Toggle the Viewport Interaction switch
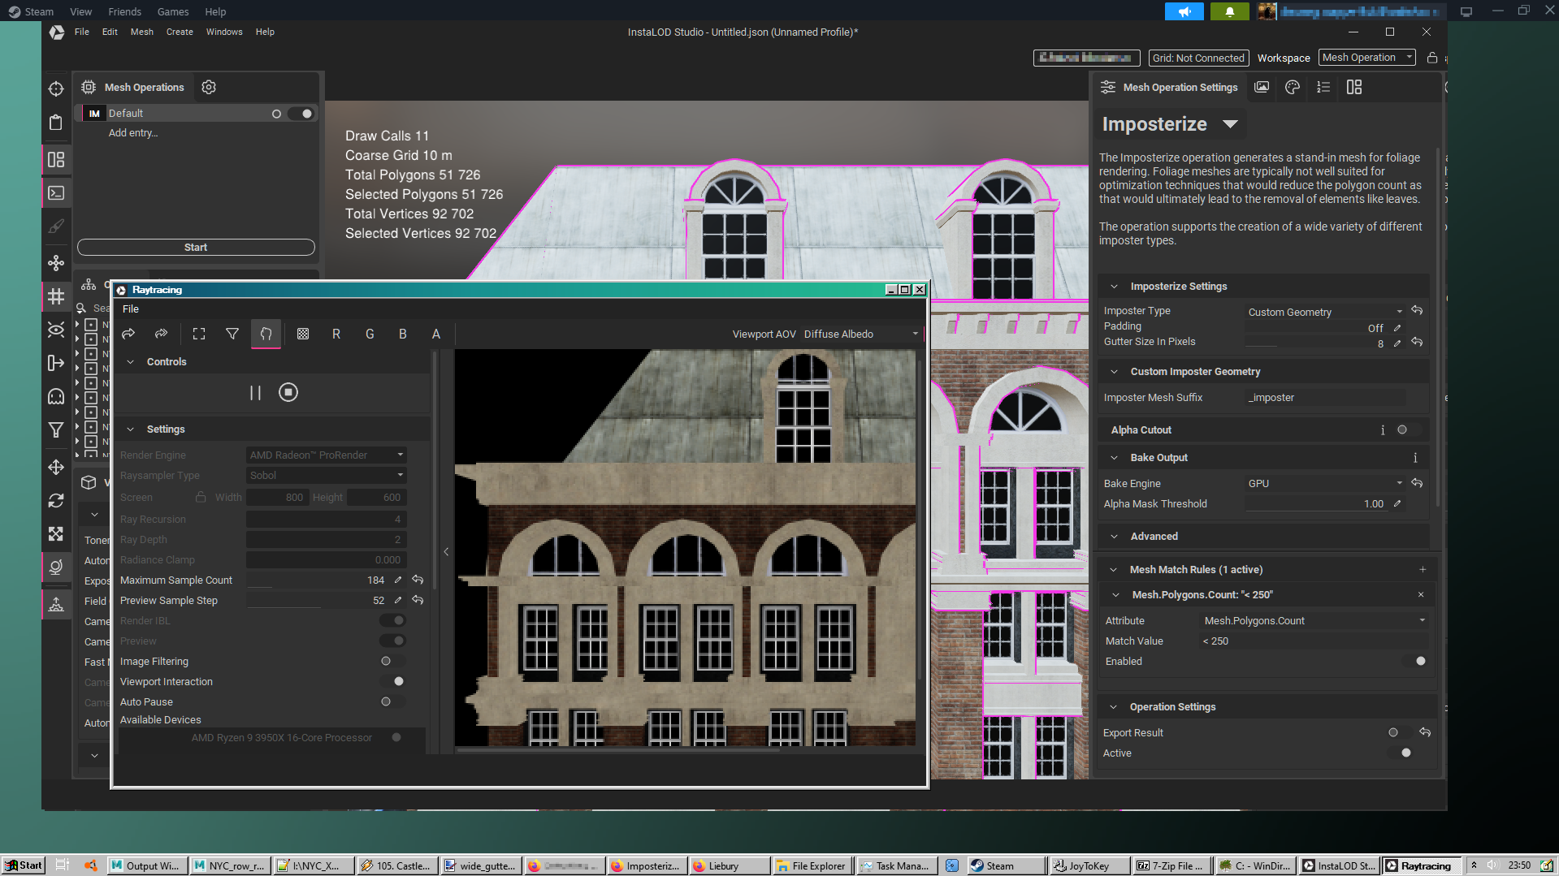The image size is (1559, 876). (393, 681)
